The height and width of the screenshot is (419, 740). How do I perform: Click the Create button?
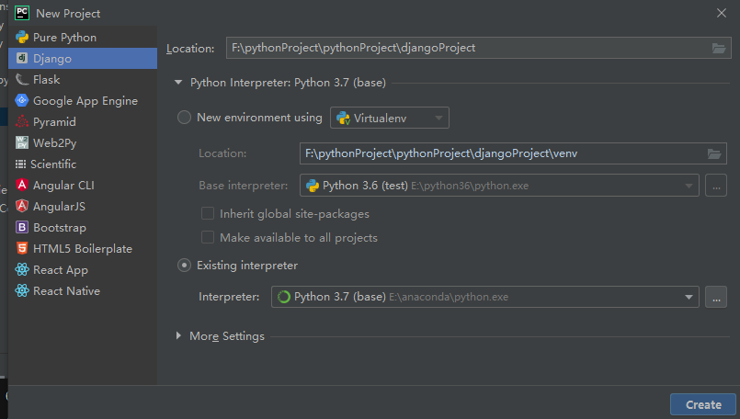click(702, 405)
